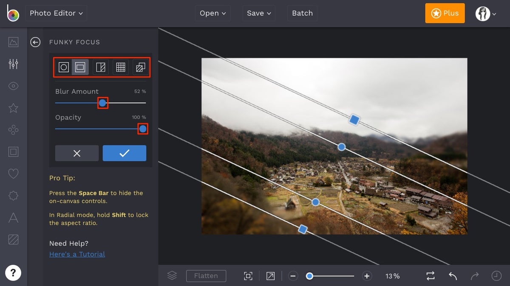Open the Layers panel icon at bottom
This screenshot has width=510, height=286.
[172, 275]
